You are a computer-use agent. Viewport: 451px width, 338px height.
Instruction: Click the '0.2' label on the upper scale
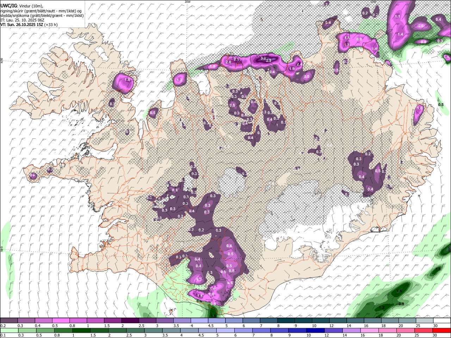(3, 326)
